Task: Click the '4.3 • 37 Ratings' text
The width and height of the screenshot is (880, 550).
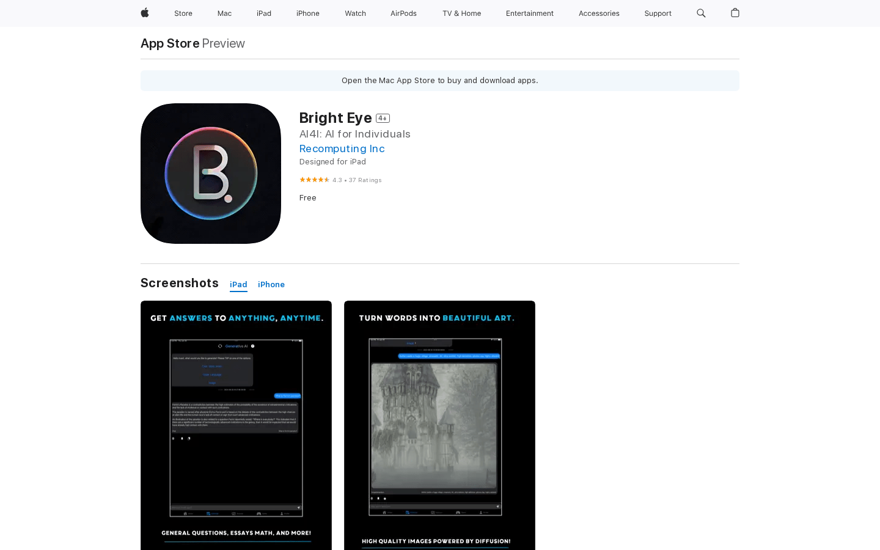Action: coord(357,180)
